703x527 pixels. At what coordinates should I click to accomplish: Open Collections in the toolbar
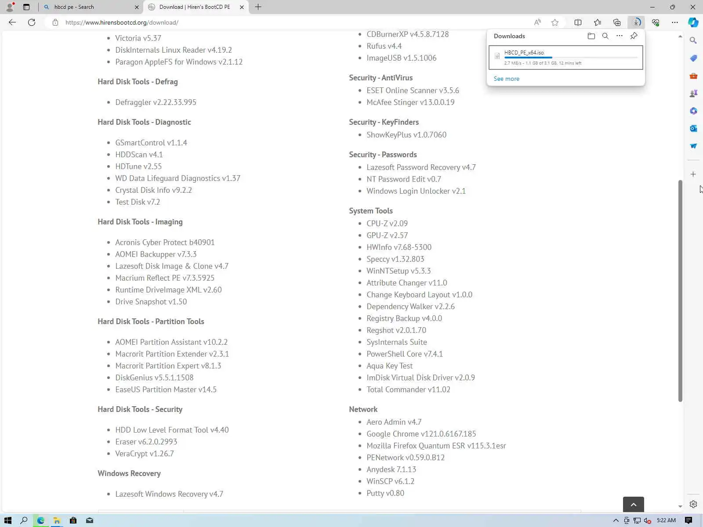coord(617,22)
